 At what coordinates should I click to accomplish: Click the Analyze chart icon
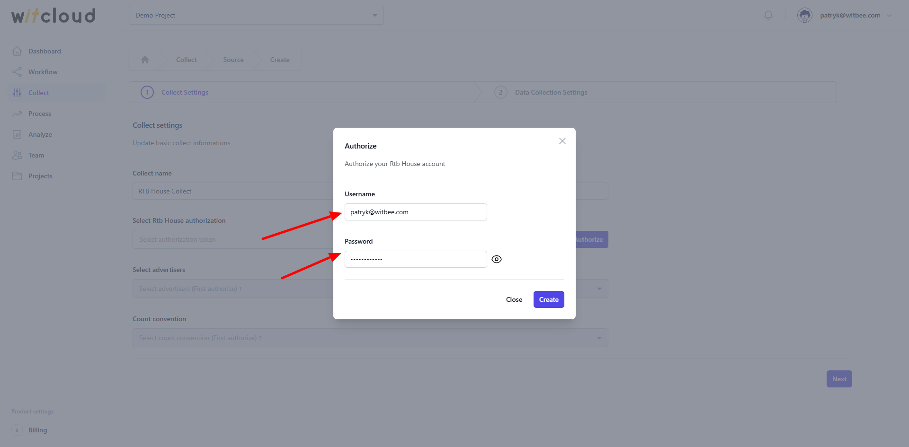click(17, 134)
